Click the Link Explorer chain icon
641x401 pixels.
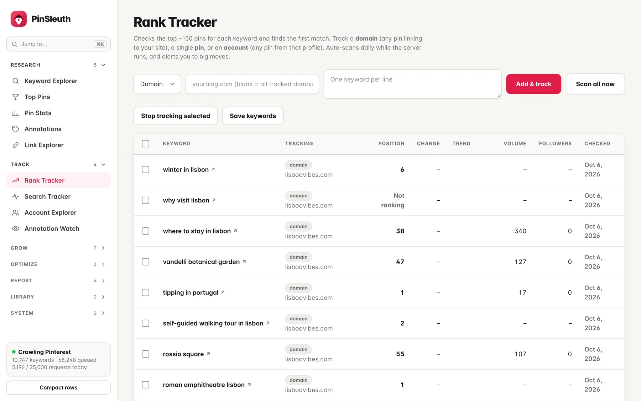(15, 145)
